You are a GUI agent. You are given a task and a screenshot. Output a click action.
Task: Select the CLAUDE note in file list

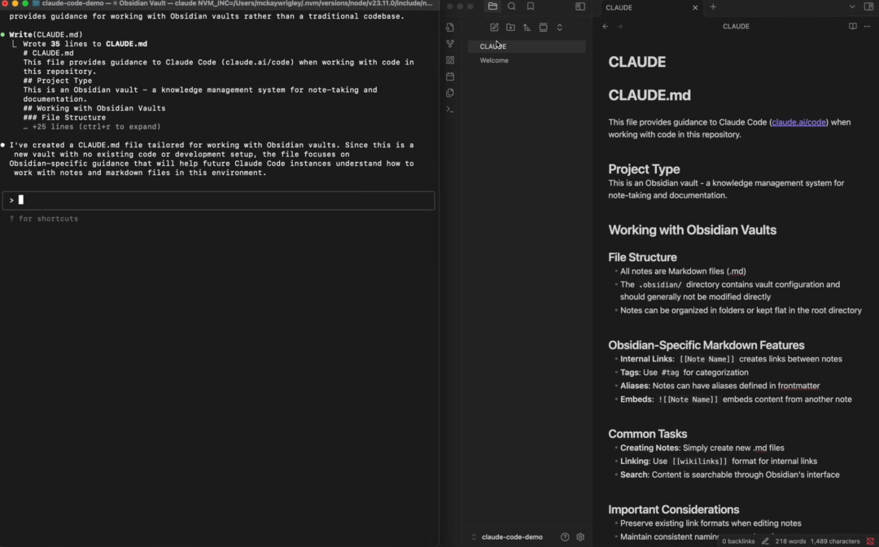(x=527, y=46)
